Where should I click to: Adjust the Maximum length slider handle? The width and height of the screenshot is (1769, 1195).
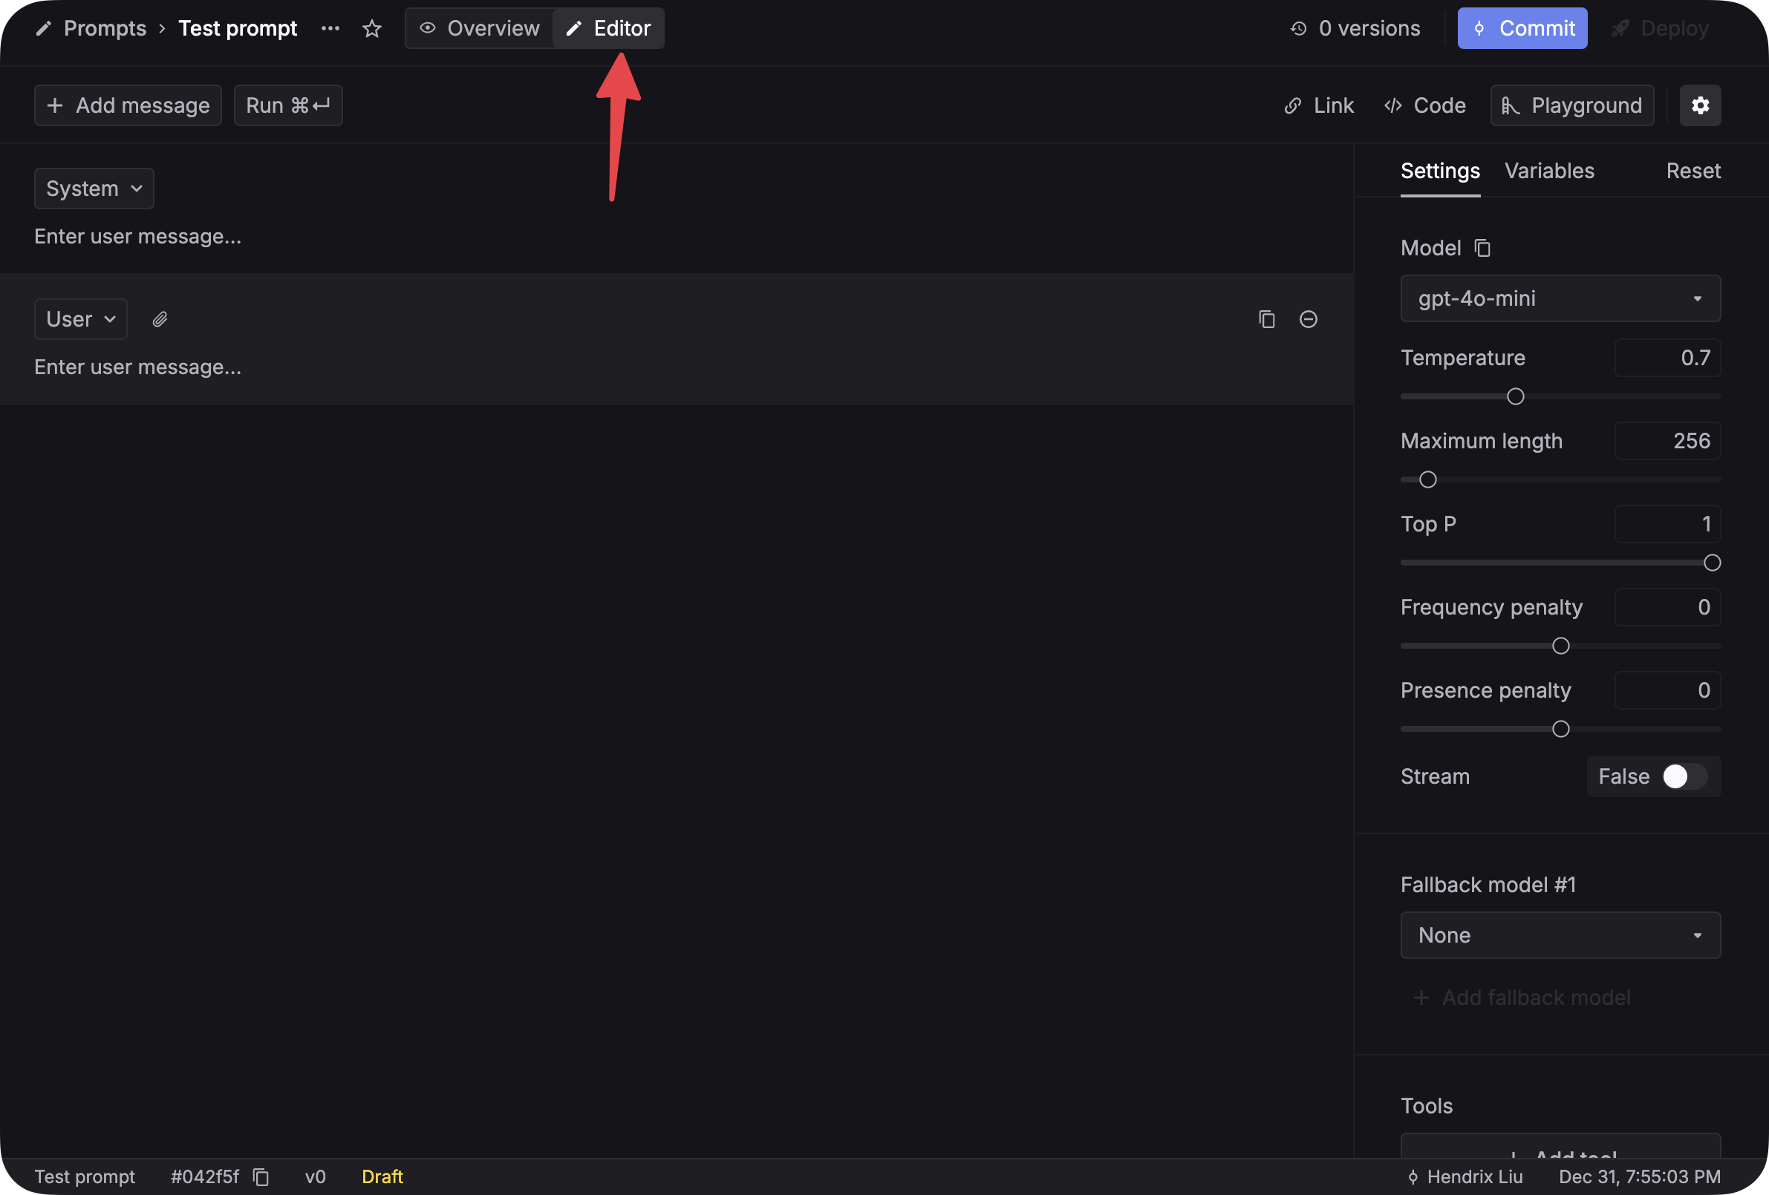(1427, 479)
